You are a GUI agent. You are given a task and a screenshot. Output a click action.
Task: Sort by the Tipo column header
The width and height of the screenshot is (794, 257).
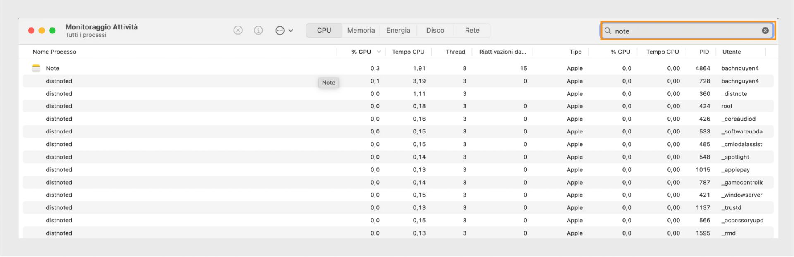(x=575, y=52)
